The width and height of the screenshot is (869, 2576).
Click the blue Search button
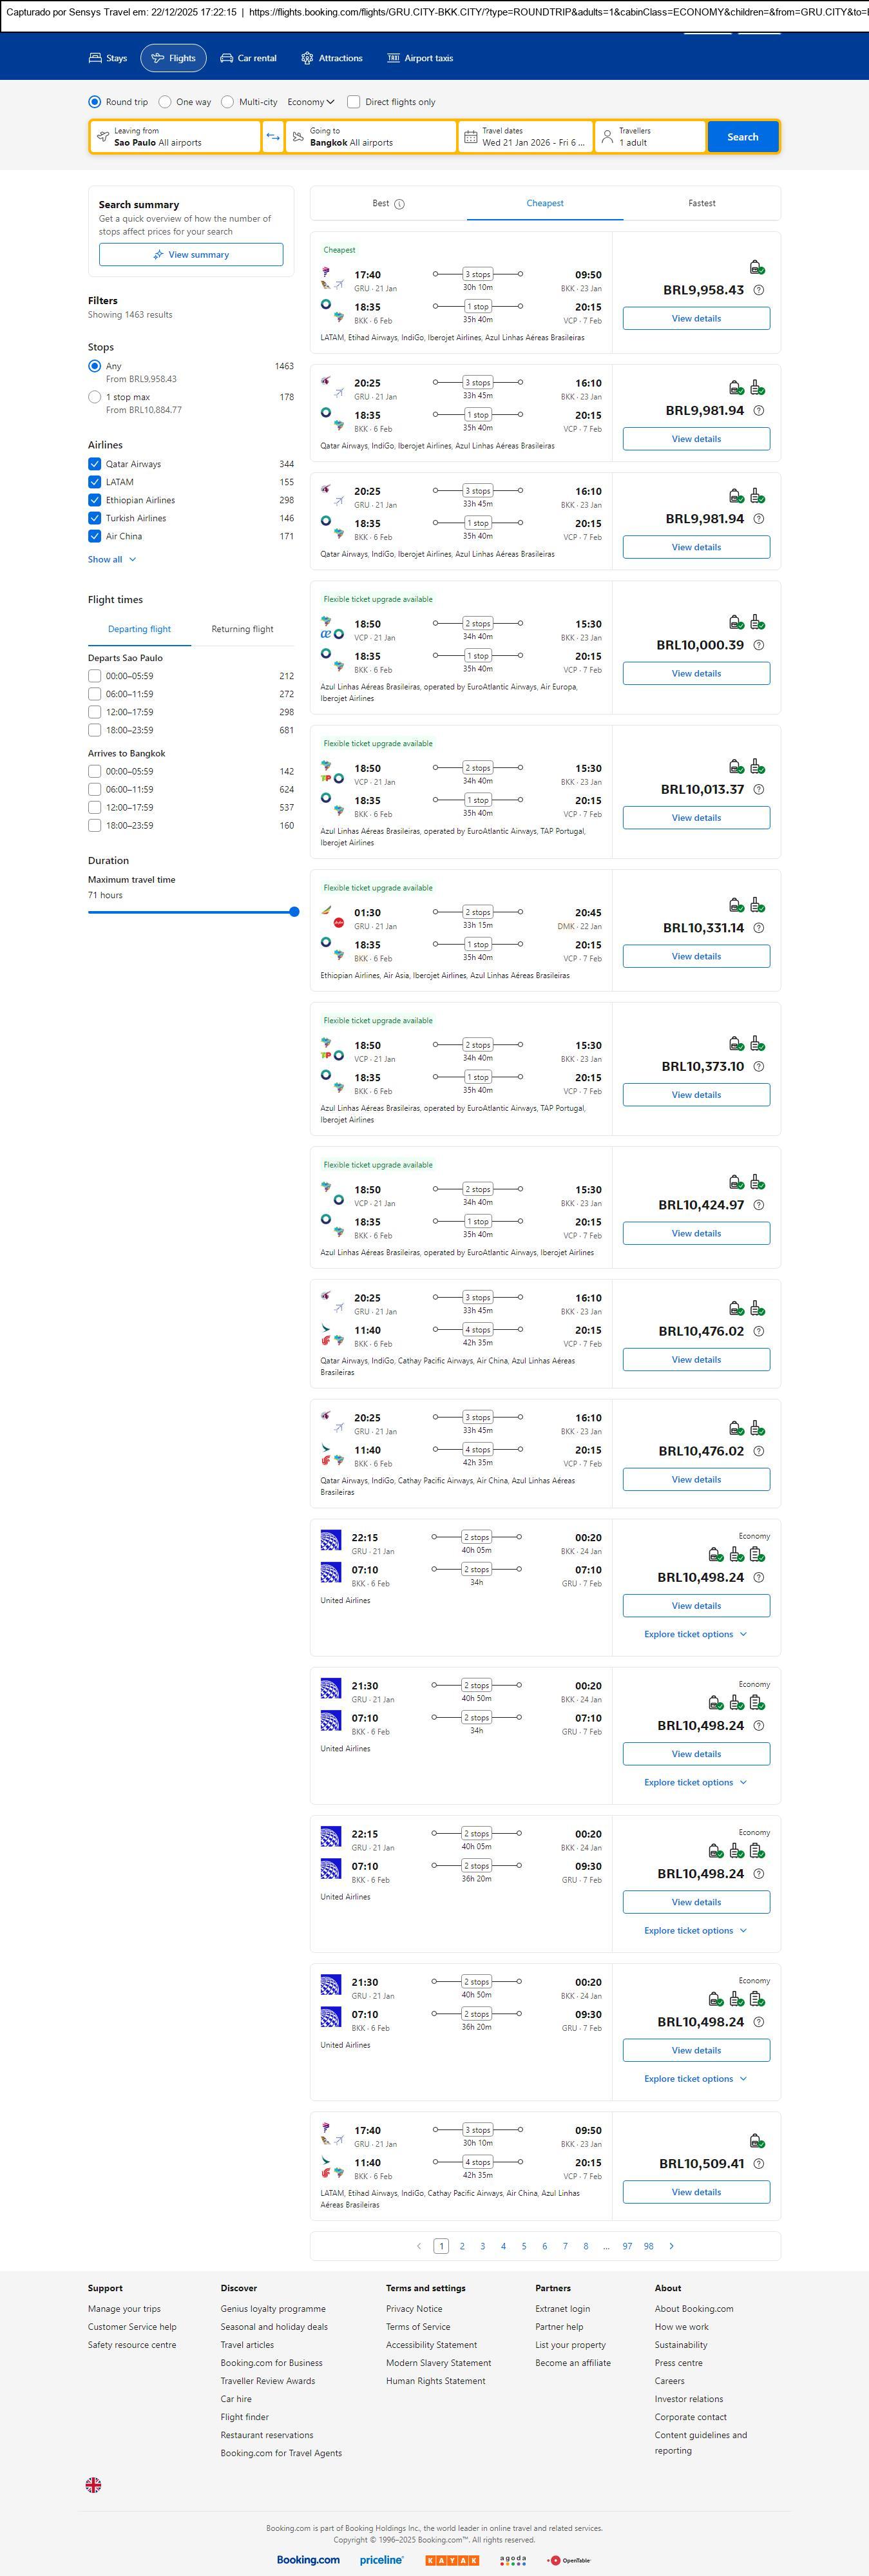(742, 137)
